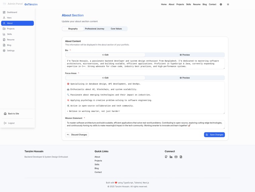Image resolution: width=255 pixels, height=192 pixels.
Task: Select the Focus Areas Edit tab
Action: pyautogui.click(x=105, y=78)
